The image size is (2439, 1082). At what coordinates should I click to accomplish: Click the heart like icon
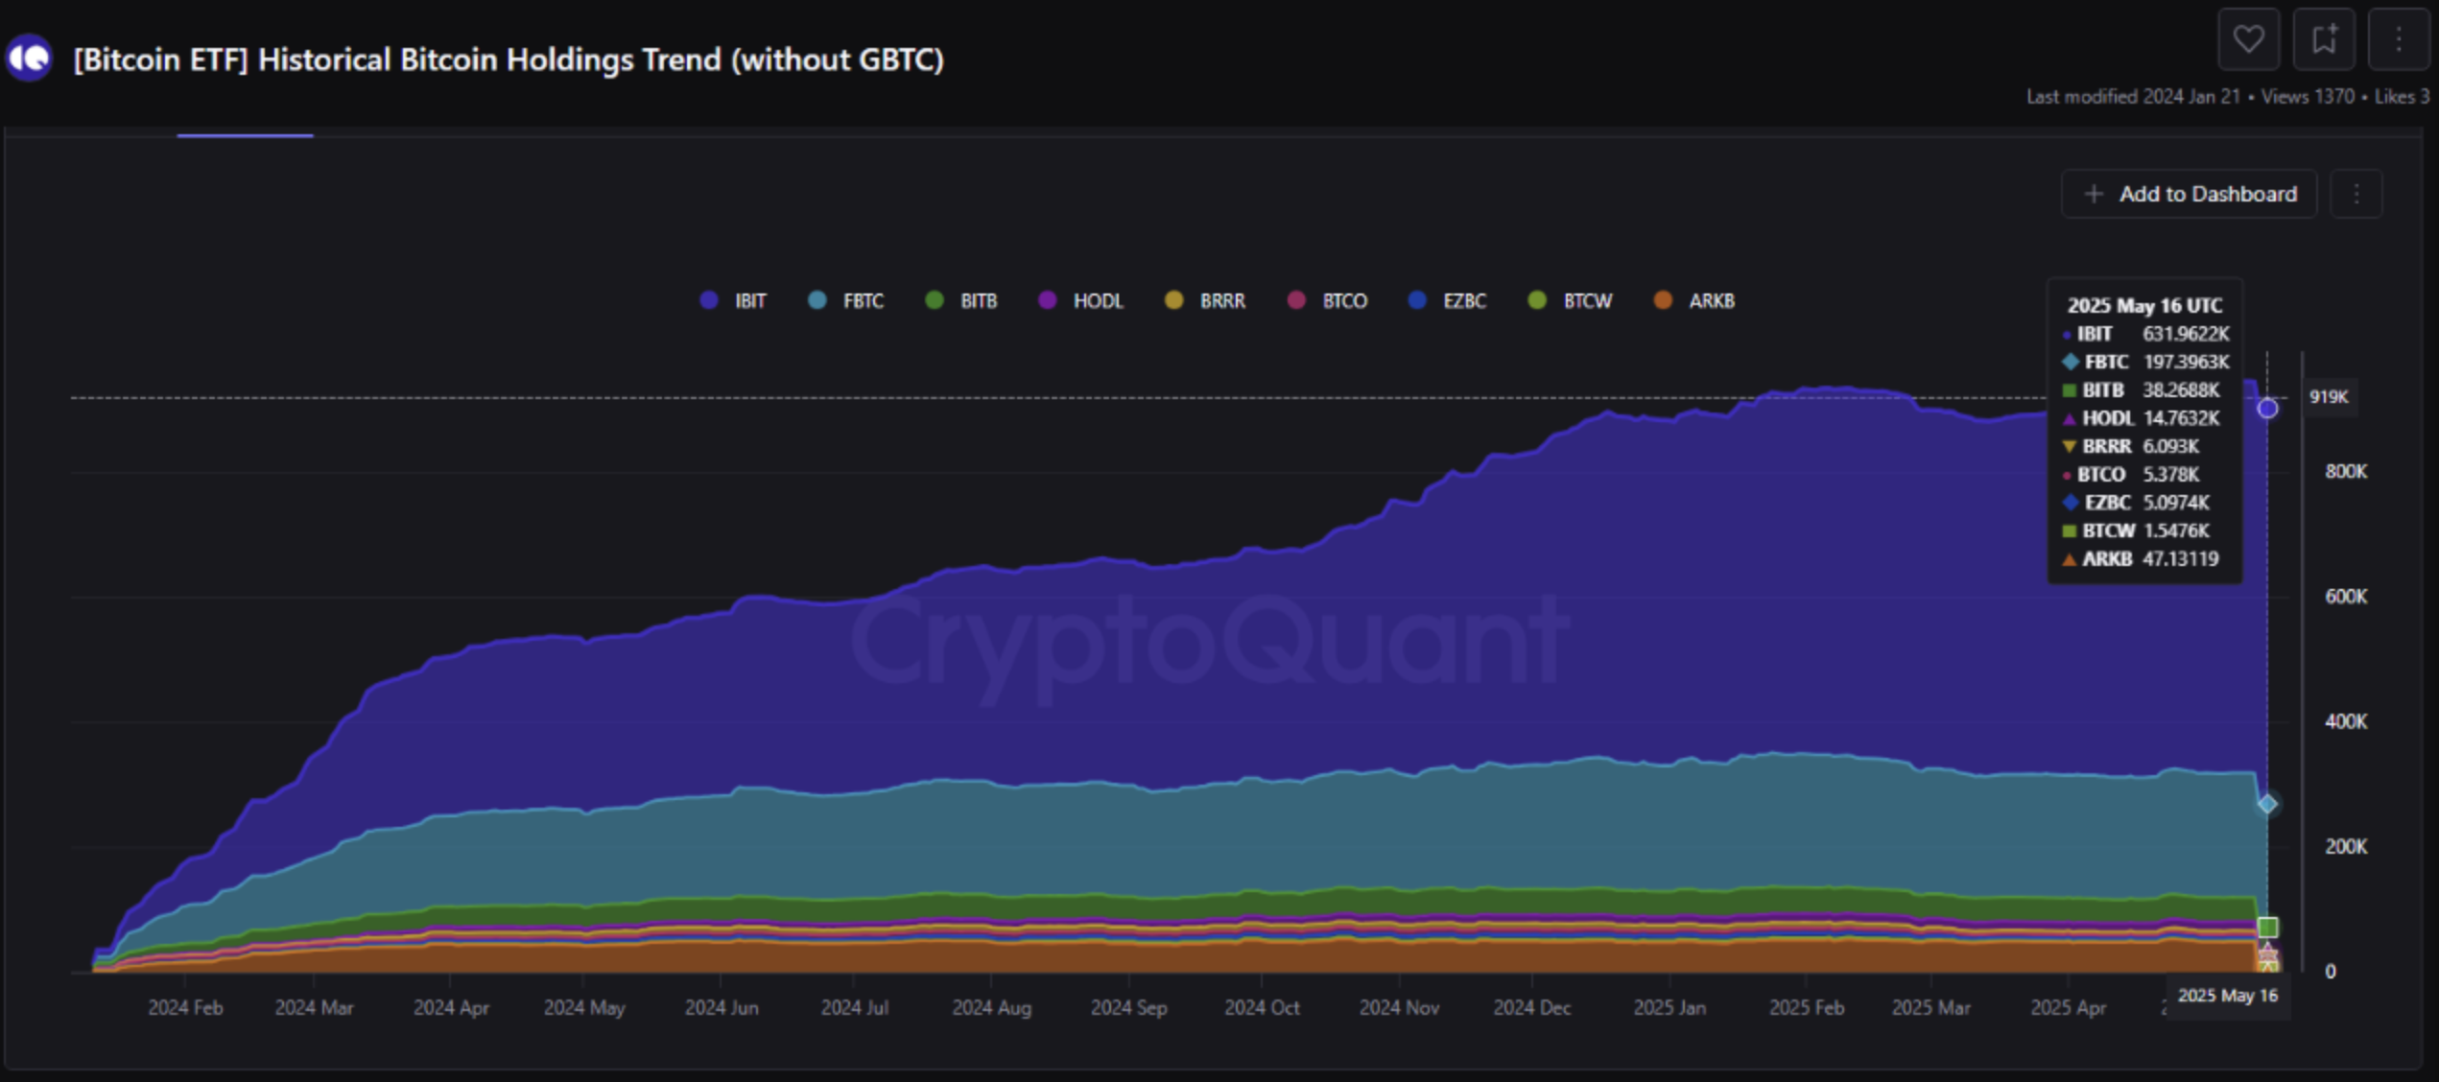(2248, 39)
